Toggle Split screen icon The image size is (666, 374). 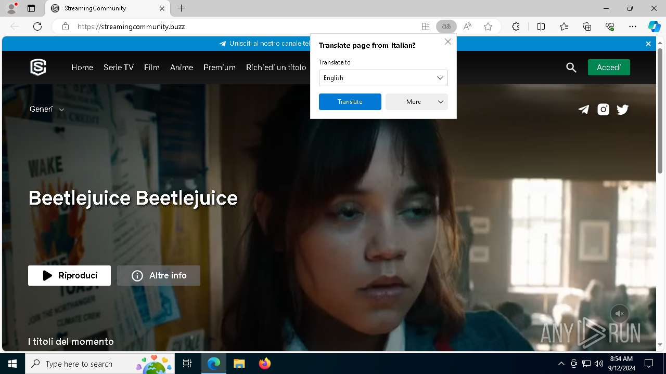(541, 26)
